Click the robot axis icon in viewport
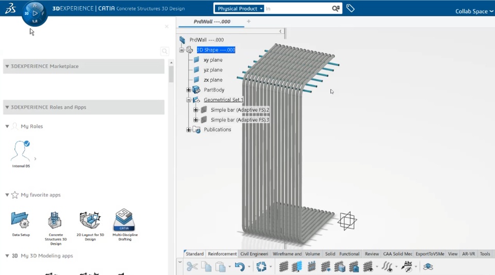The image size is (495, 275). (347, 221)
